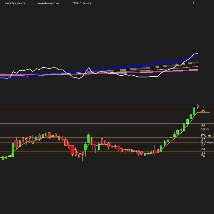Click the price level label '23'
214x214 pixels.
tap(203, 149)
